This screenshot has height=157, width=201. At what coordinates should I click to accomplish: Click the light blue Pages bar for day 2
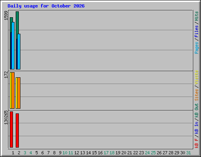click(19, 51)
